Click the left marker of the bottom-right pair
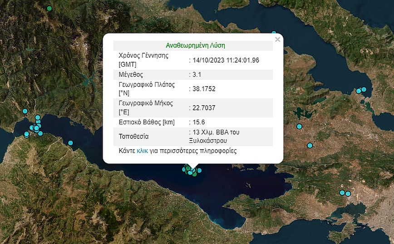 click(x=342, y=193)
